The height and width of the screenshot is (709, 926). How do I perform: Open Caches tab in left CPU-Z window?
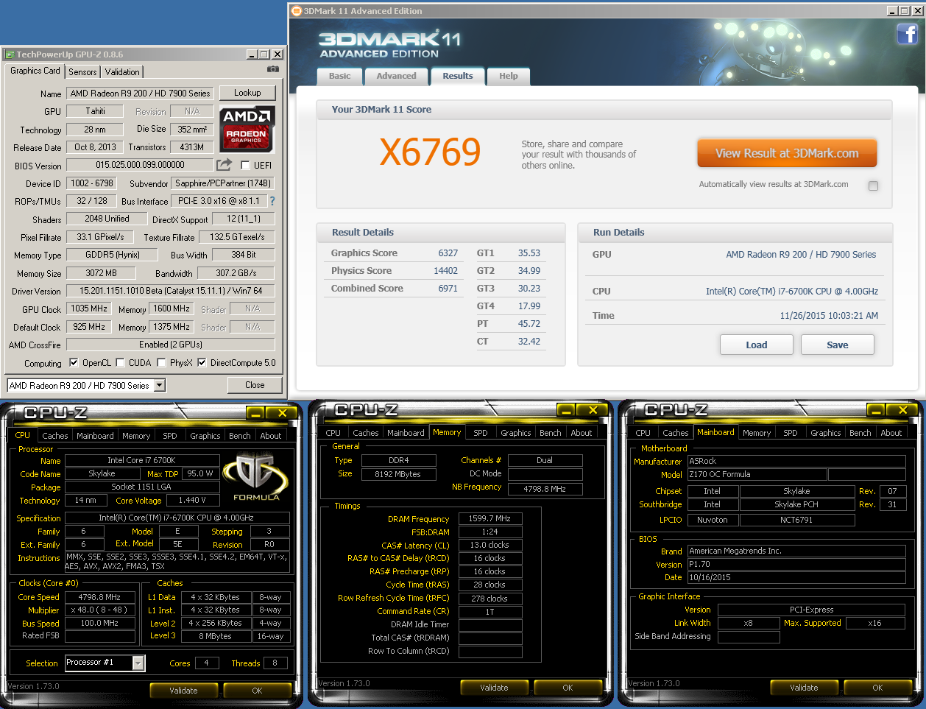[x=55, y=436]
